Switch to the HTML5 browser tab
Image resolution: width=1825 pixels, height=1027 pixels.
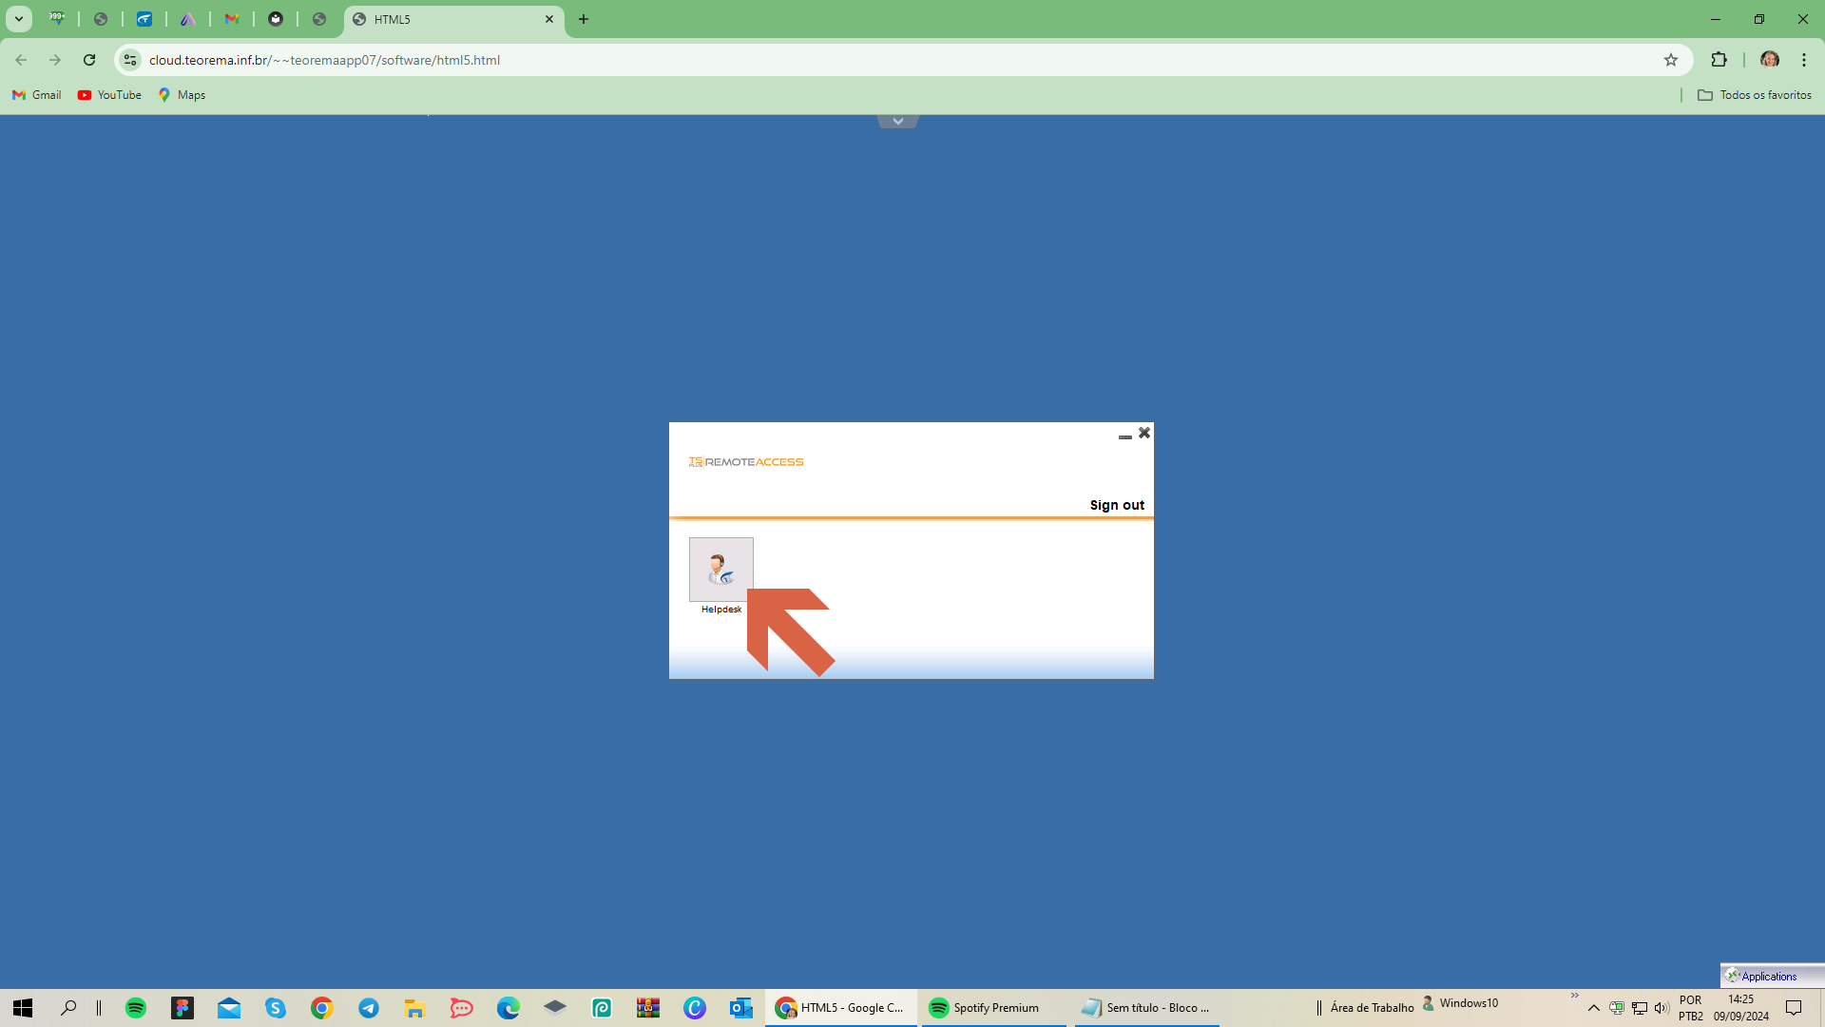453,19
